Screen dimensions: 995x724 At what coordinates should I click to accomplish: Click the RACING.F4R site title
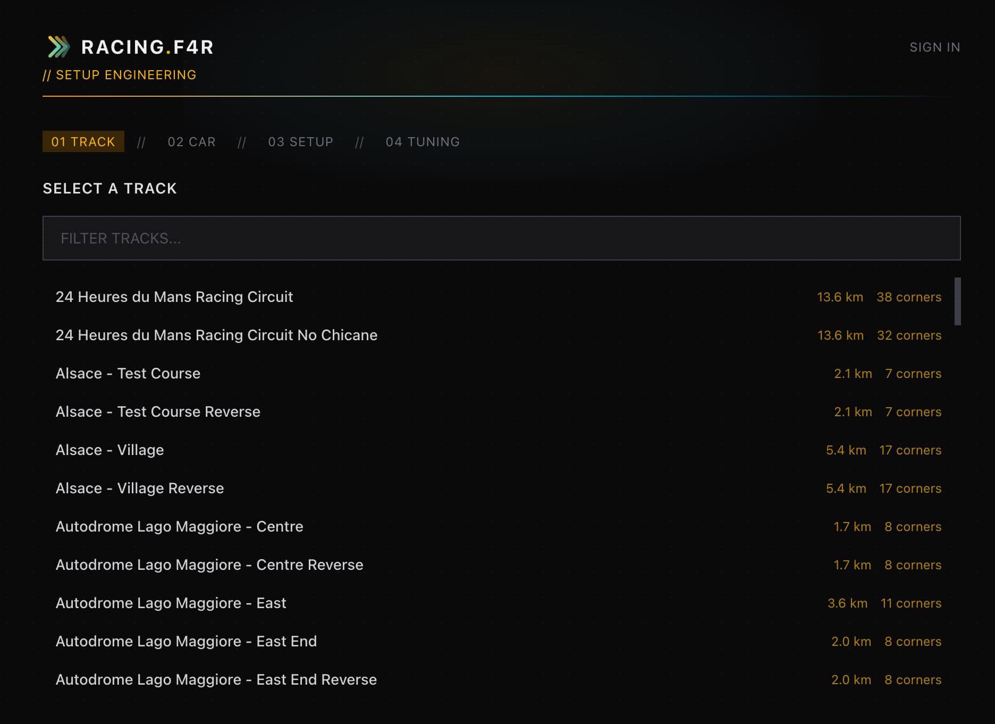pos(147,47)
